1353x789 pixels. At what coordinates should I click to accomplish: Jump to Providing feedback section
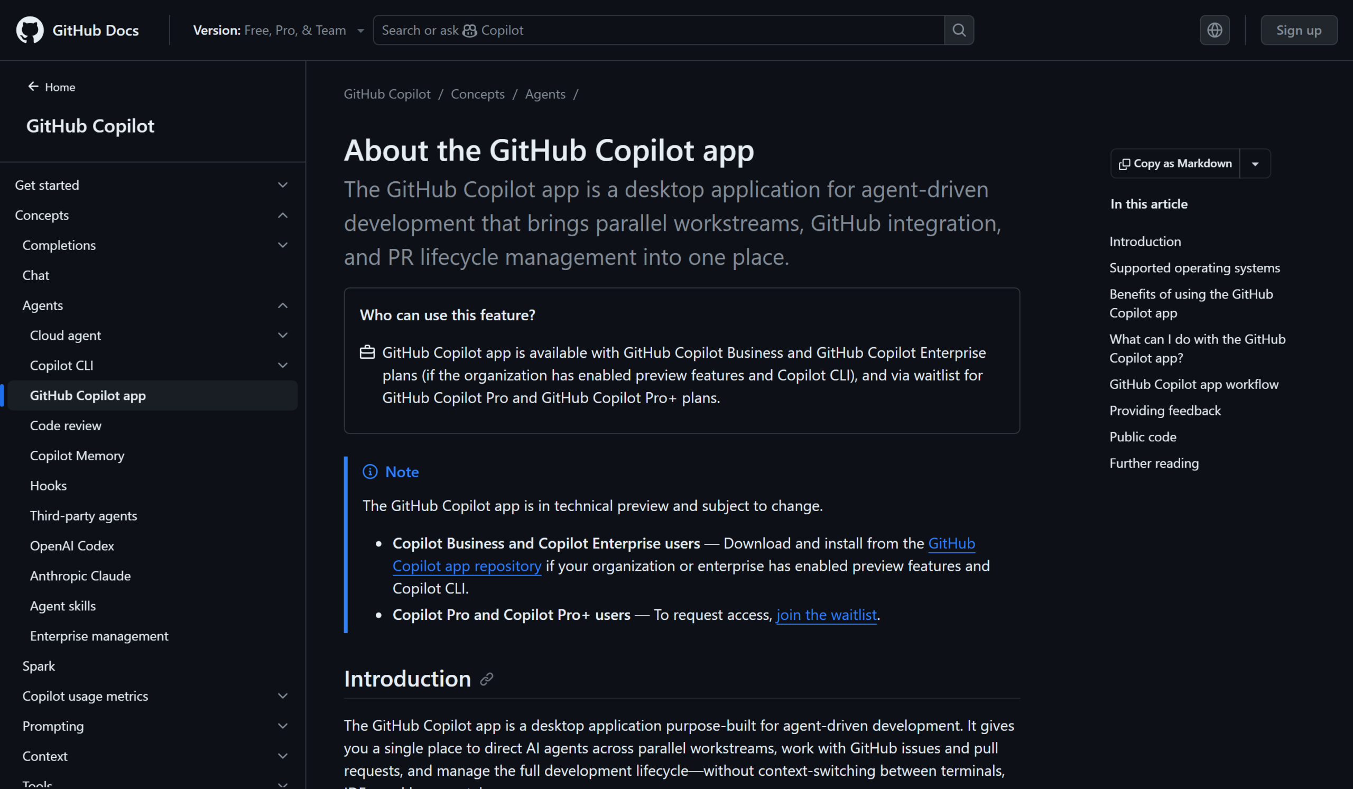[x=1165, y=411]
